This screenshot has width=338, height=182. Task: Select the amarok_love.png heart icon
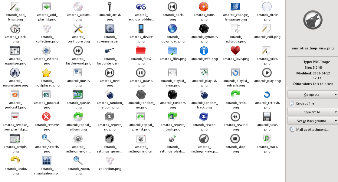pyautogui.click(x=235, y=51)
